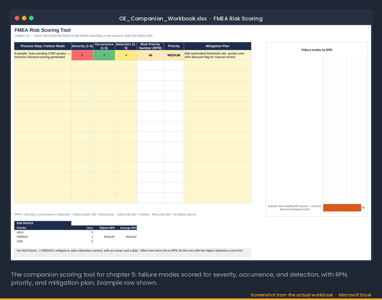Screen dimensions: 382x300
Task: Click the #VALUE! error under Average RPN
Action: pos(131,237)
